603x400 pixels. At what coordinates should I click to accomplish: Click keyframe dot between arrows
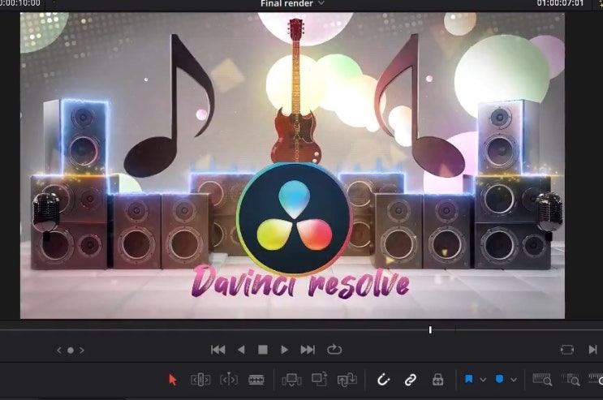tap(71, 350)
